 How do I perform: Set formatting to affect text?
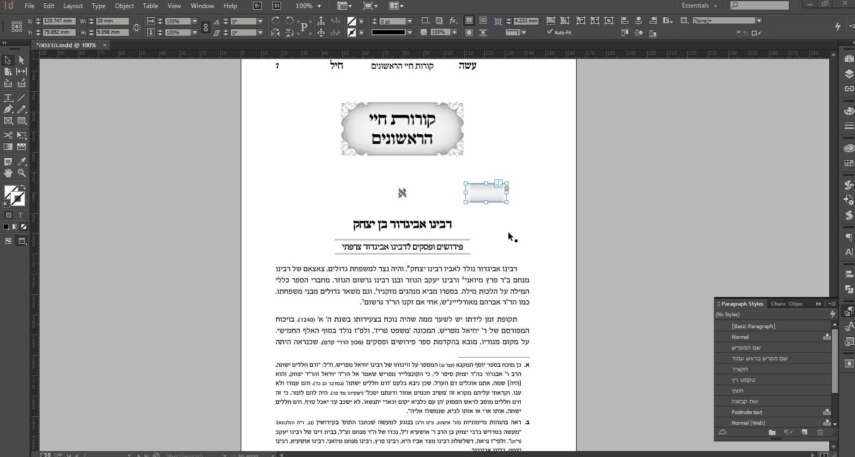click(x=21, y=215)
